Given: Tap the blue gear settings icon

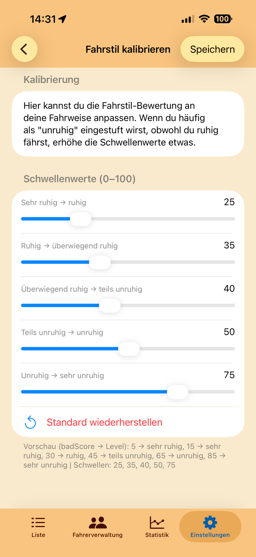Looking at the screenshot, I should click(210, 522).
